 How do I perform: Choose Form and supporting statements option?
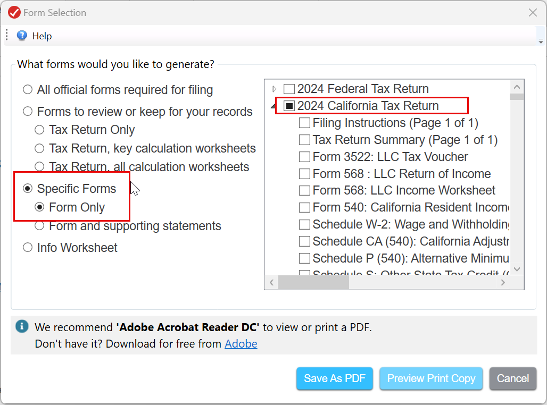(x=39, y=226)
